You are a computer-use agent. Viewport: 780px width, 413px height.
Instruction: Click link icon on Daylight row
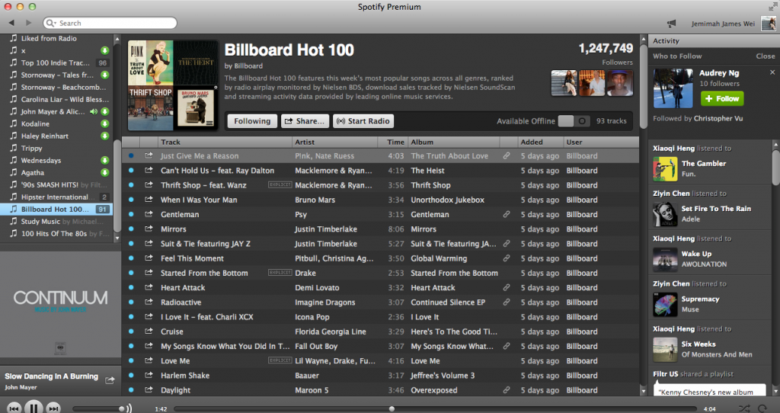[x=507, y=390]
